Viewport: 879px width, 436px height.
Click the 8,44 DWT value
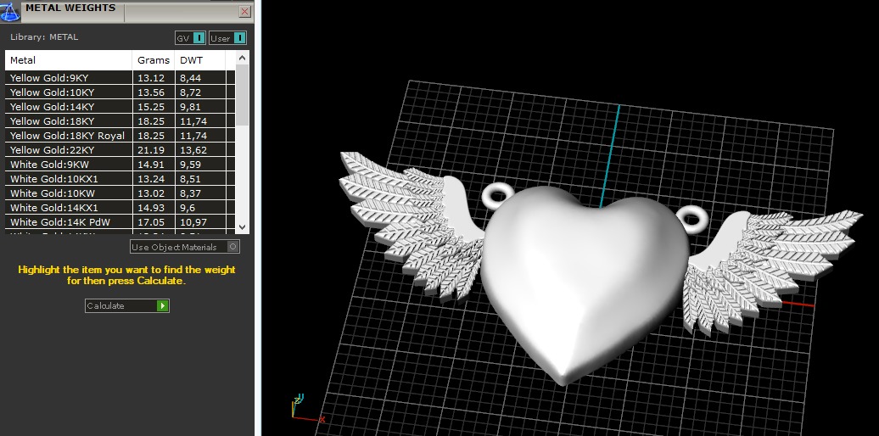coord(191,78)
